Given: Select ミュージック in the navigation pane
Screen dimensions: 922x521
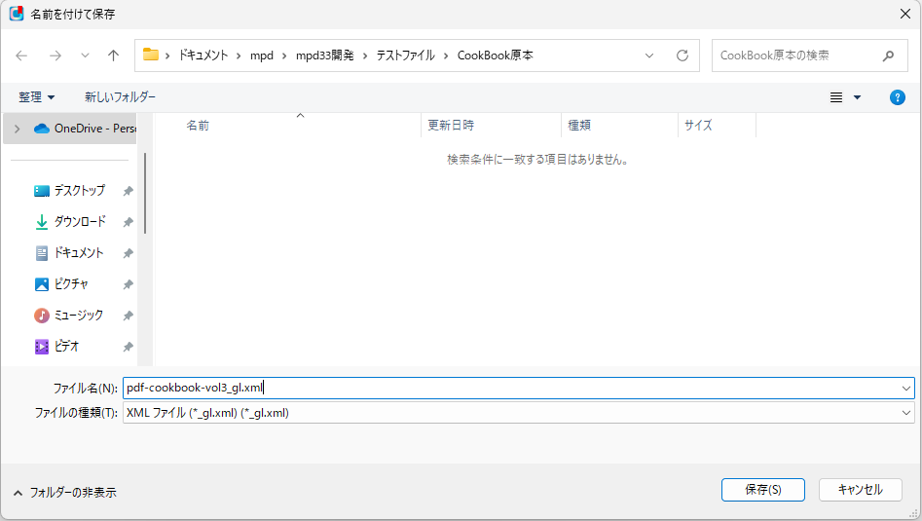Looking at the screenshot, I should point(78,316).
